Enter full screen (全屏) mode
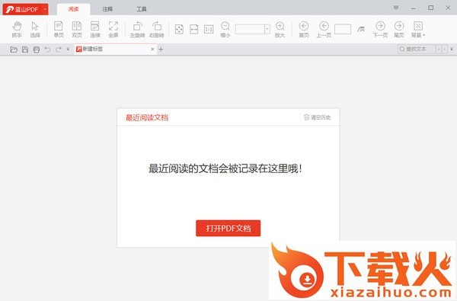This screenshot has height=301, width=457. coord(113,29)
